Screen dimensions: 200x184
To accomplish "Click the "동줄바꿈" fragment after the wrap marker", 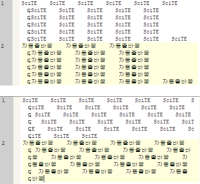I will [44, 164].
